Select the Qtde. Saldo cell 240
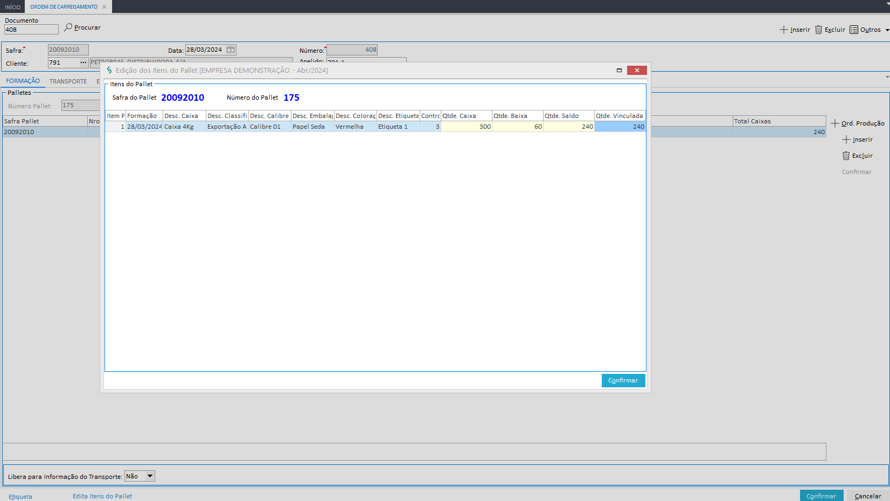Viewport: 890px width, 501px height. (569, 127)
